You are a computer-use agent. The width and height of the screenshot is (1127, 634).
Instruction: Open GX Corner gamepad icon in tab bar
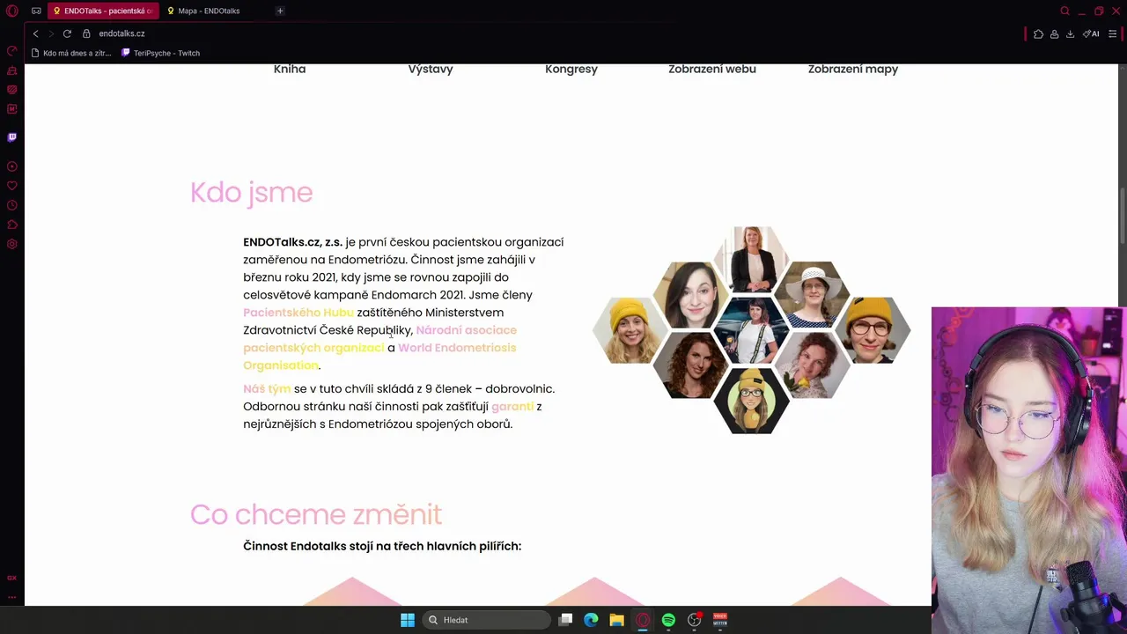(36, 11)
